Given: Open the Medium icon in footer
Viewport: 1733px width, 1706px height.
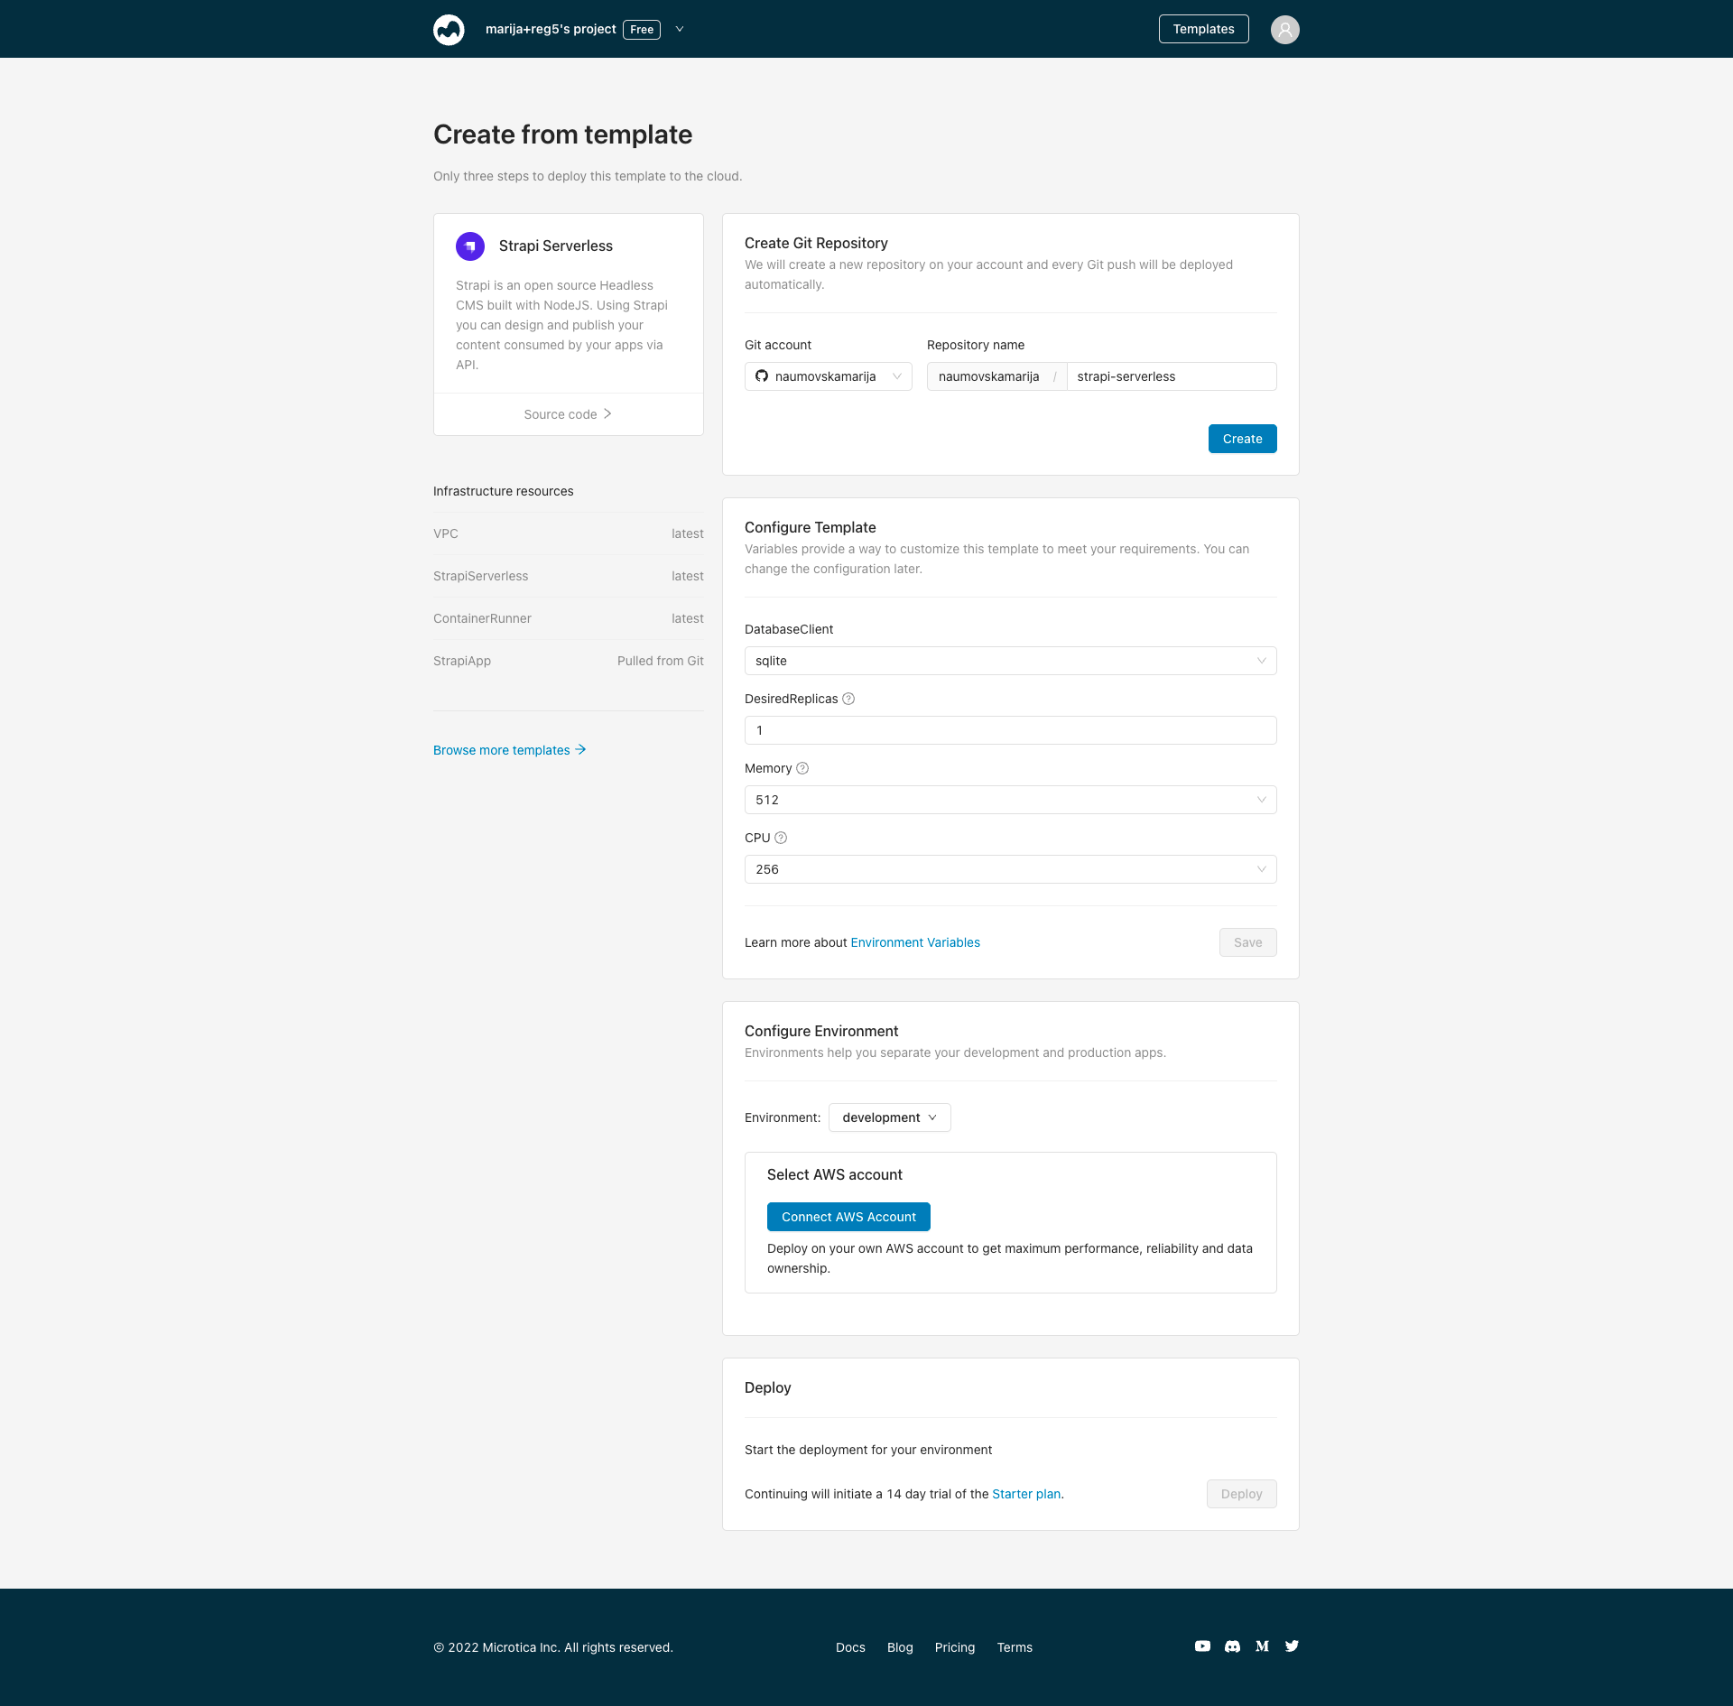Looking at the screenshot, I should (x=1262, y=1646).
